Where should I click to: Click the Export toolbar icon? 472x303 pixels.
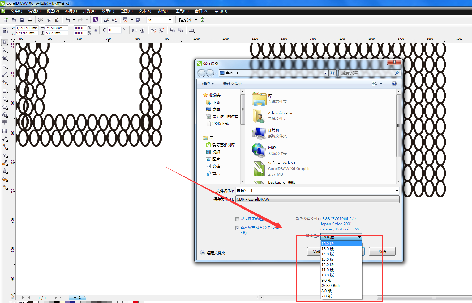pos(115,20)
